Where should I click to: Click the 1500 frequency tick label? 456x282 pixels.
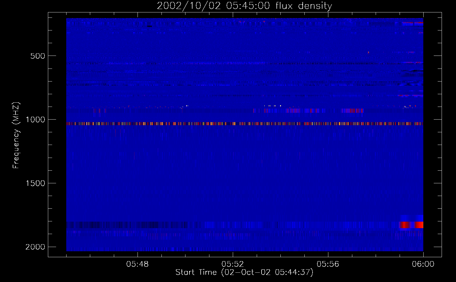pos(35,183)
